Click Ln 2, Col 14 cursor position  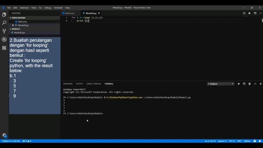[x=210, y=141]
